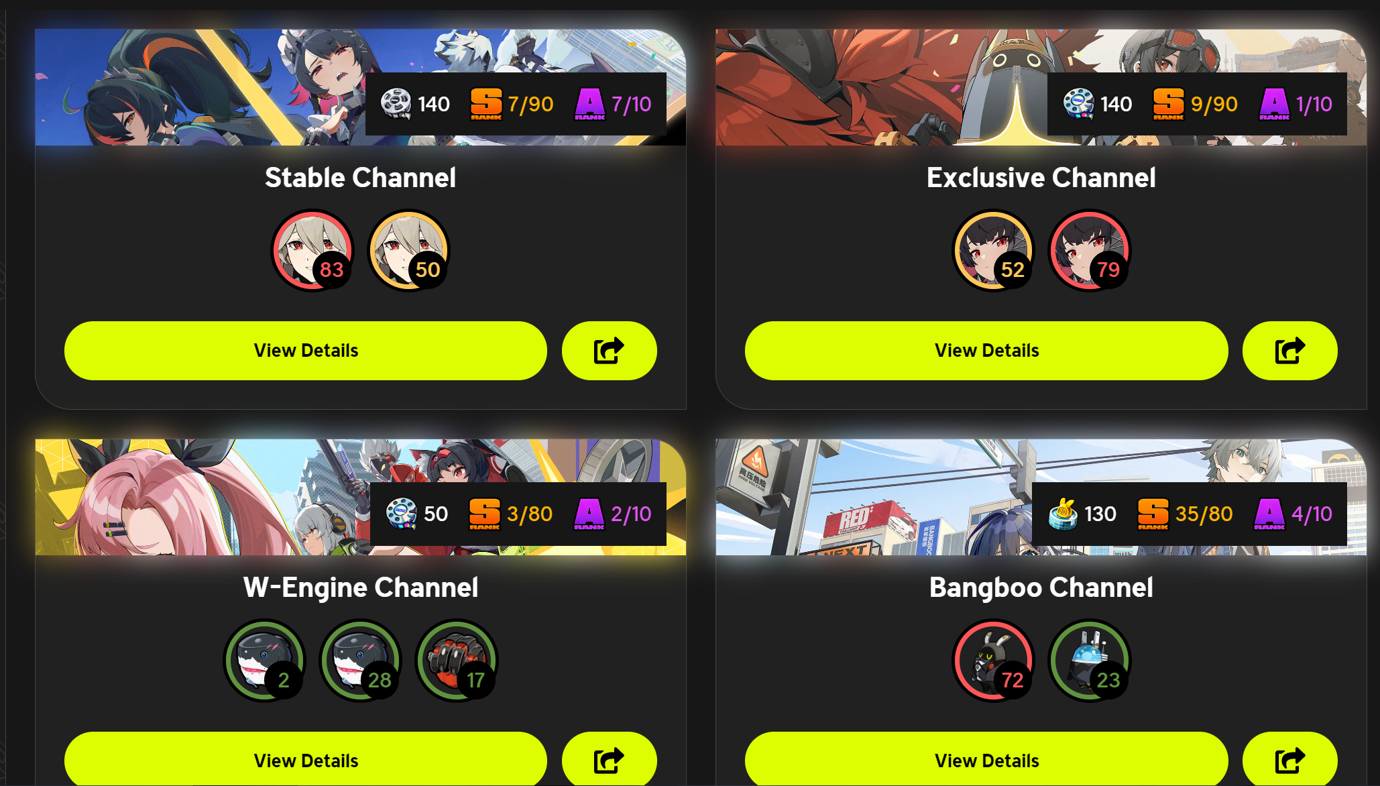Image resolution: width=1380 pixels, height=786 pixels.
Task: Click the Stable Channel banner image
Action: pyautogui.click(x=201, y=87)
